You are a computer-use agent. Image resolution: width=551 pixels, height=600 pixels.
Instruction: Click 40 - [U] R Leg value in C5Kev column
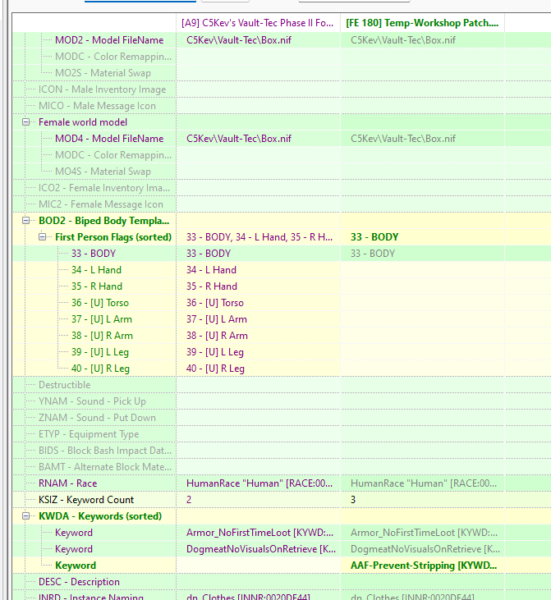(216, 369)
